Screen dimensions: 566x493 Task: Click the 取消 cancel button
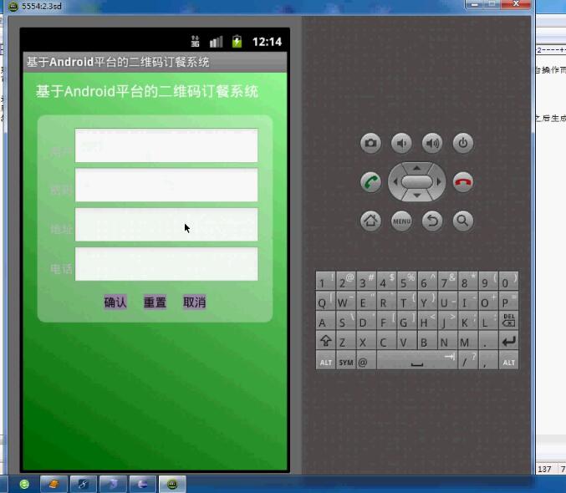tap(194, 302)
